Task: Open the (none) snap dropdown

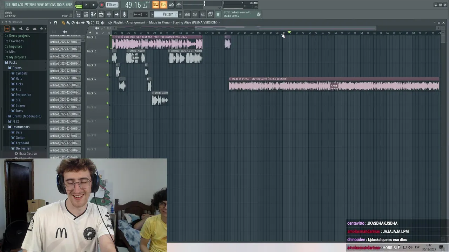Action: 140,14
